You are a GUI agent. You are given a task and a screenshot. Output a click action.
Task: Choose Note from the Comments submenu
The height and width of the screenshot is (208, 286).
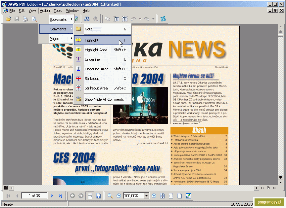[x=103, y=29]
